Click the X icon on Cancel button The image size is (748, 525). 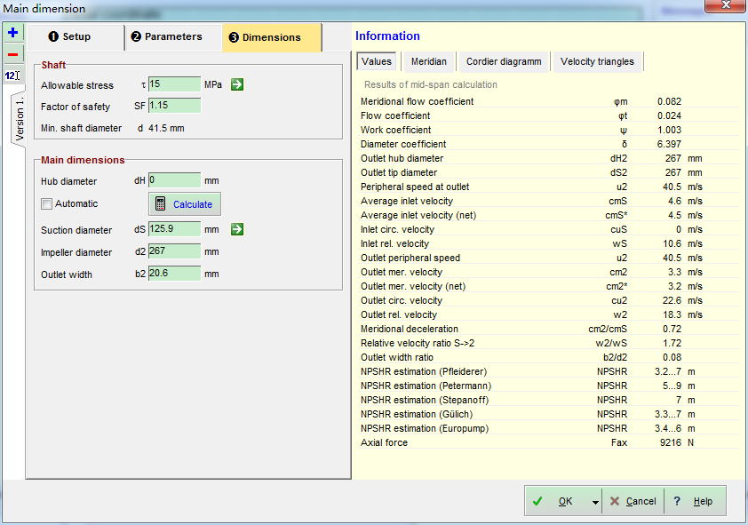click(x=615, y=501)
